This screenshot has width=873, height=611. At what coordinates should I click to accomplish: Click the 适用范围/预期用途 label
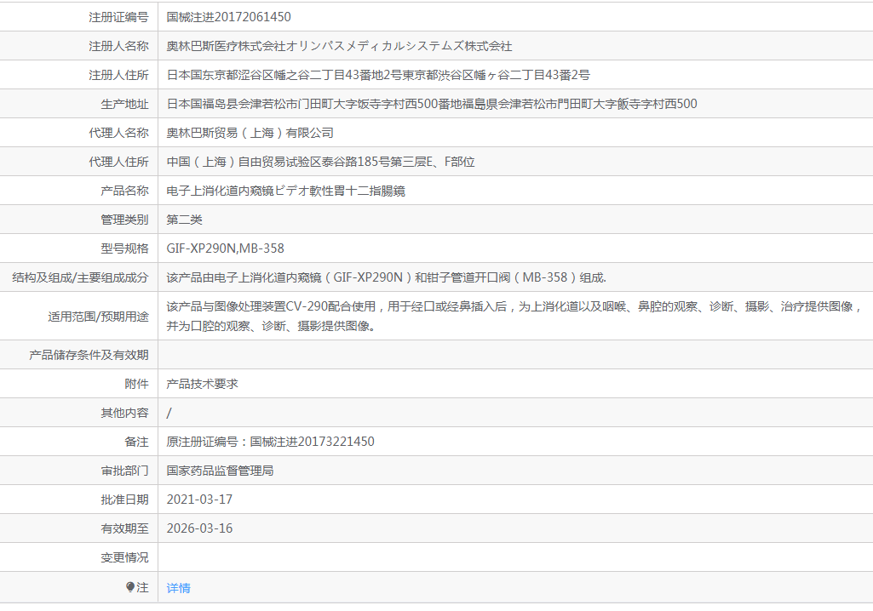[x=98, y=317]
